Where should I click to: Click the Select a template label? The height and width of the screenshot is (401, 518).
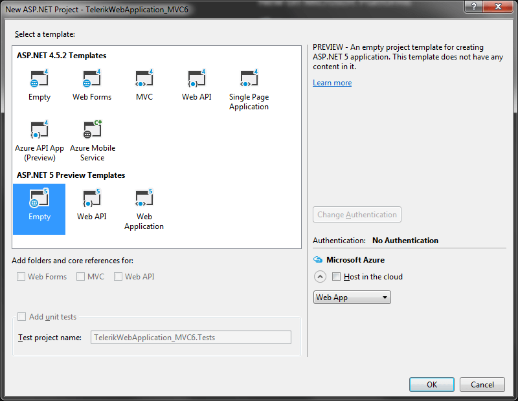[x=45, y=34]
